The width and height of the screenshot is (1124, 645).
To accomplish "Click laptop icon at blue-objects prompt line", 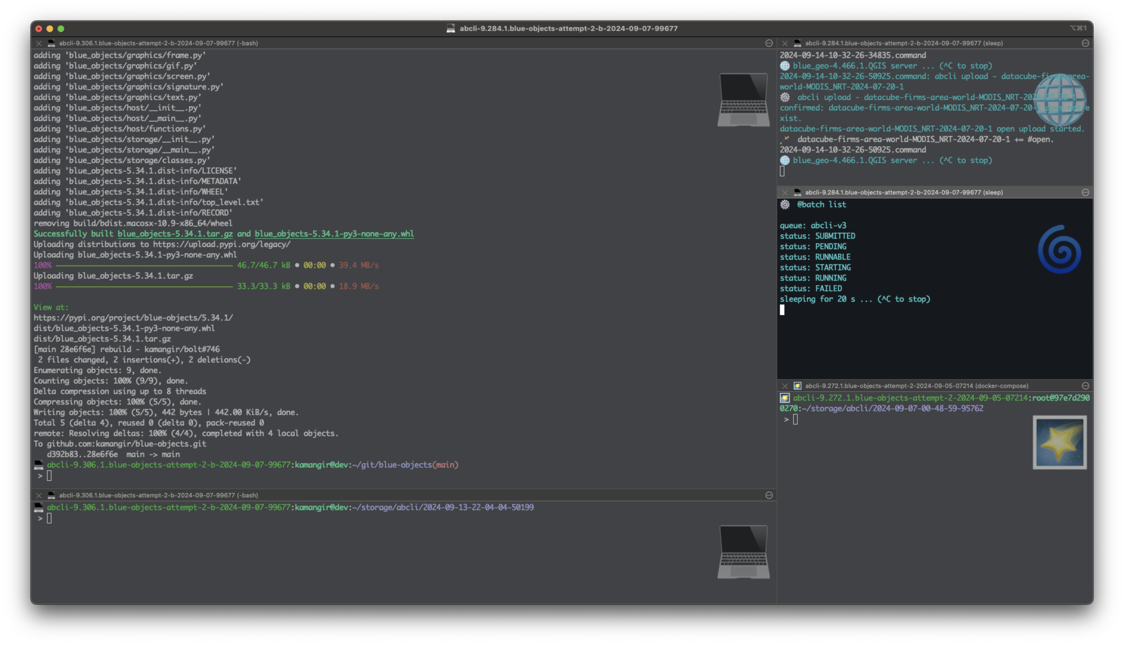I will pyautogui.click(x=38, y=465).
